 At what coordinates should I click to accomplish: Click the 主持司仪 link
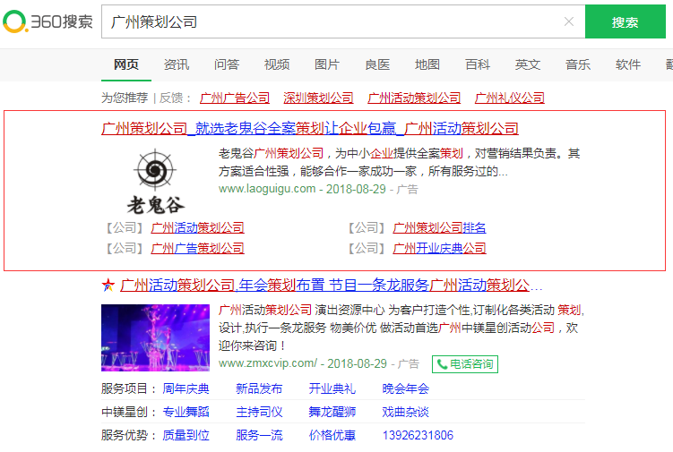tap(259, 412)
